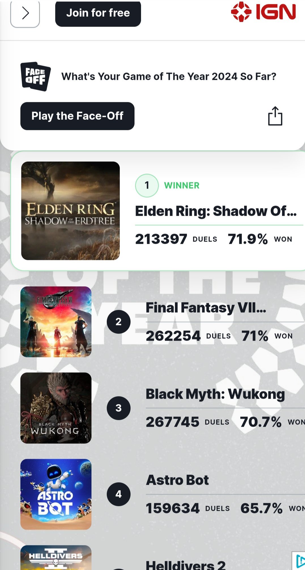Screen dimensions: 305x570
Task: Click the rank 3 number badge
Action: [x=119, y=408]
